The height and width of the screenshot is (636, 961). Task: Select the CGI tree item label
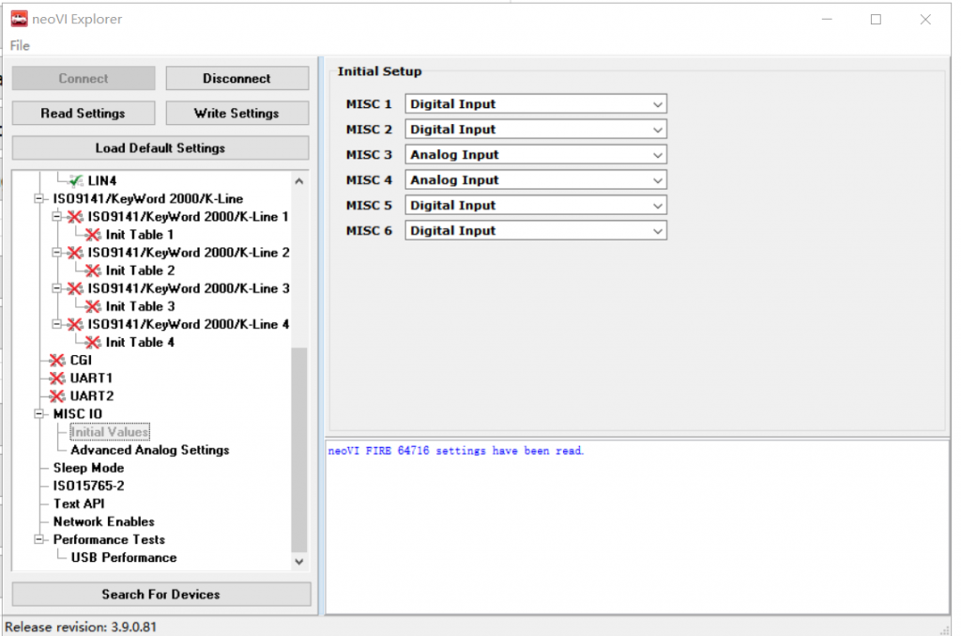[81, 361]
